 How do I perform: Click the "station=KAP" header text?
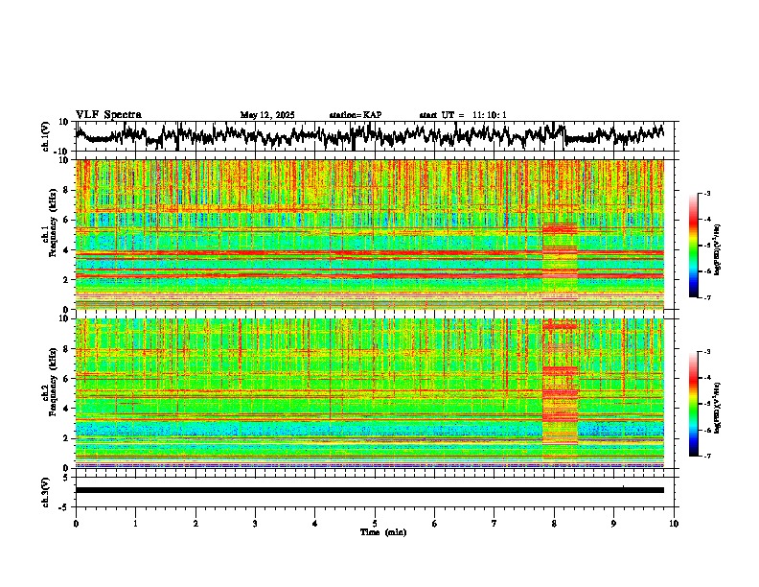click(x=356, y=115)
